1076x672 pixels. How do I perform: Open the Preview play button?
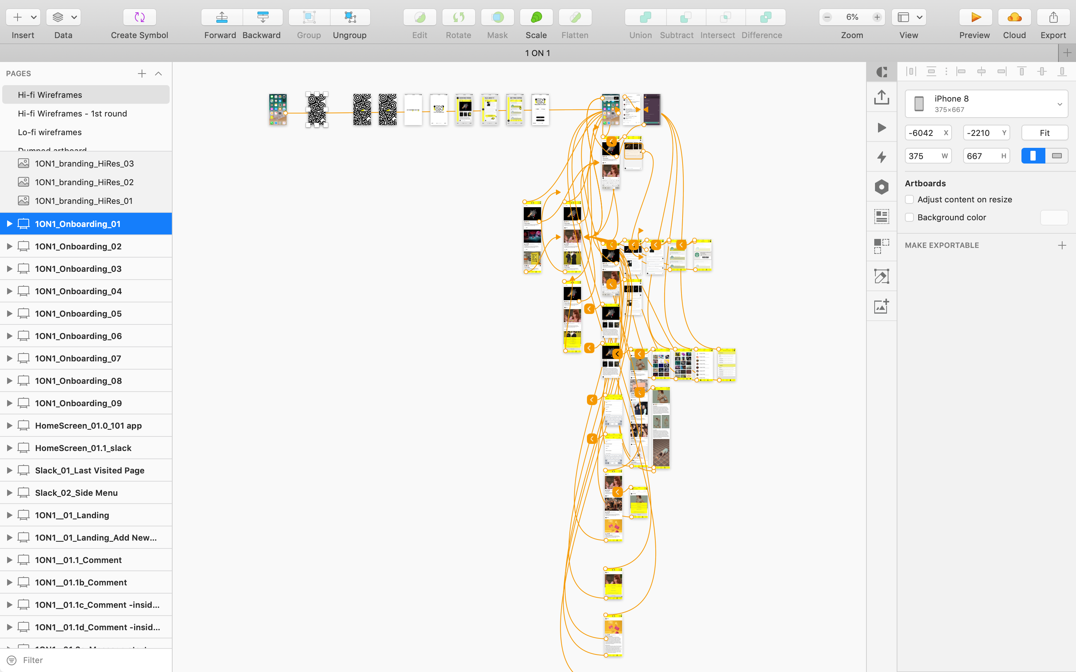tap(975, 17)
